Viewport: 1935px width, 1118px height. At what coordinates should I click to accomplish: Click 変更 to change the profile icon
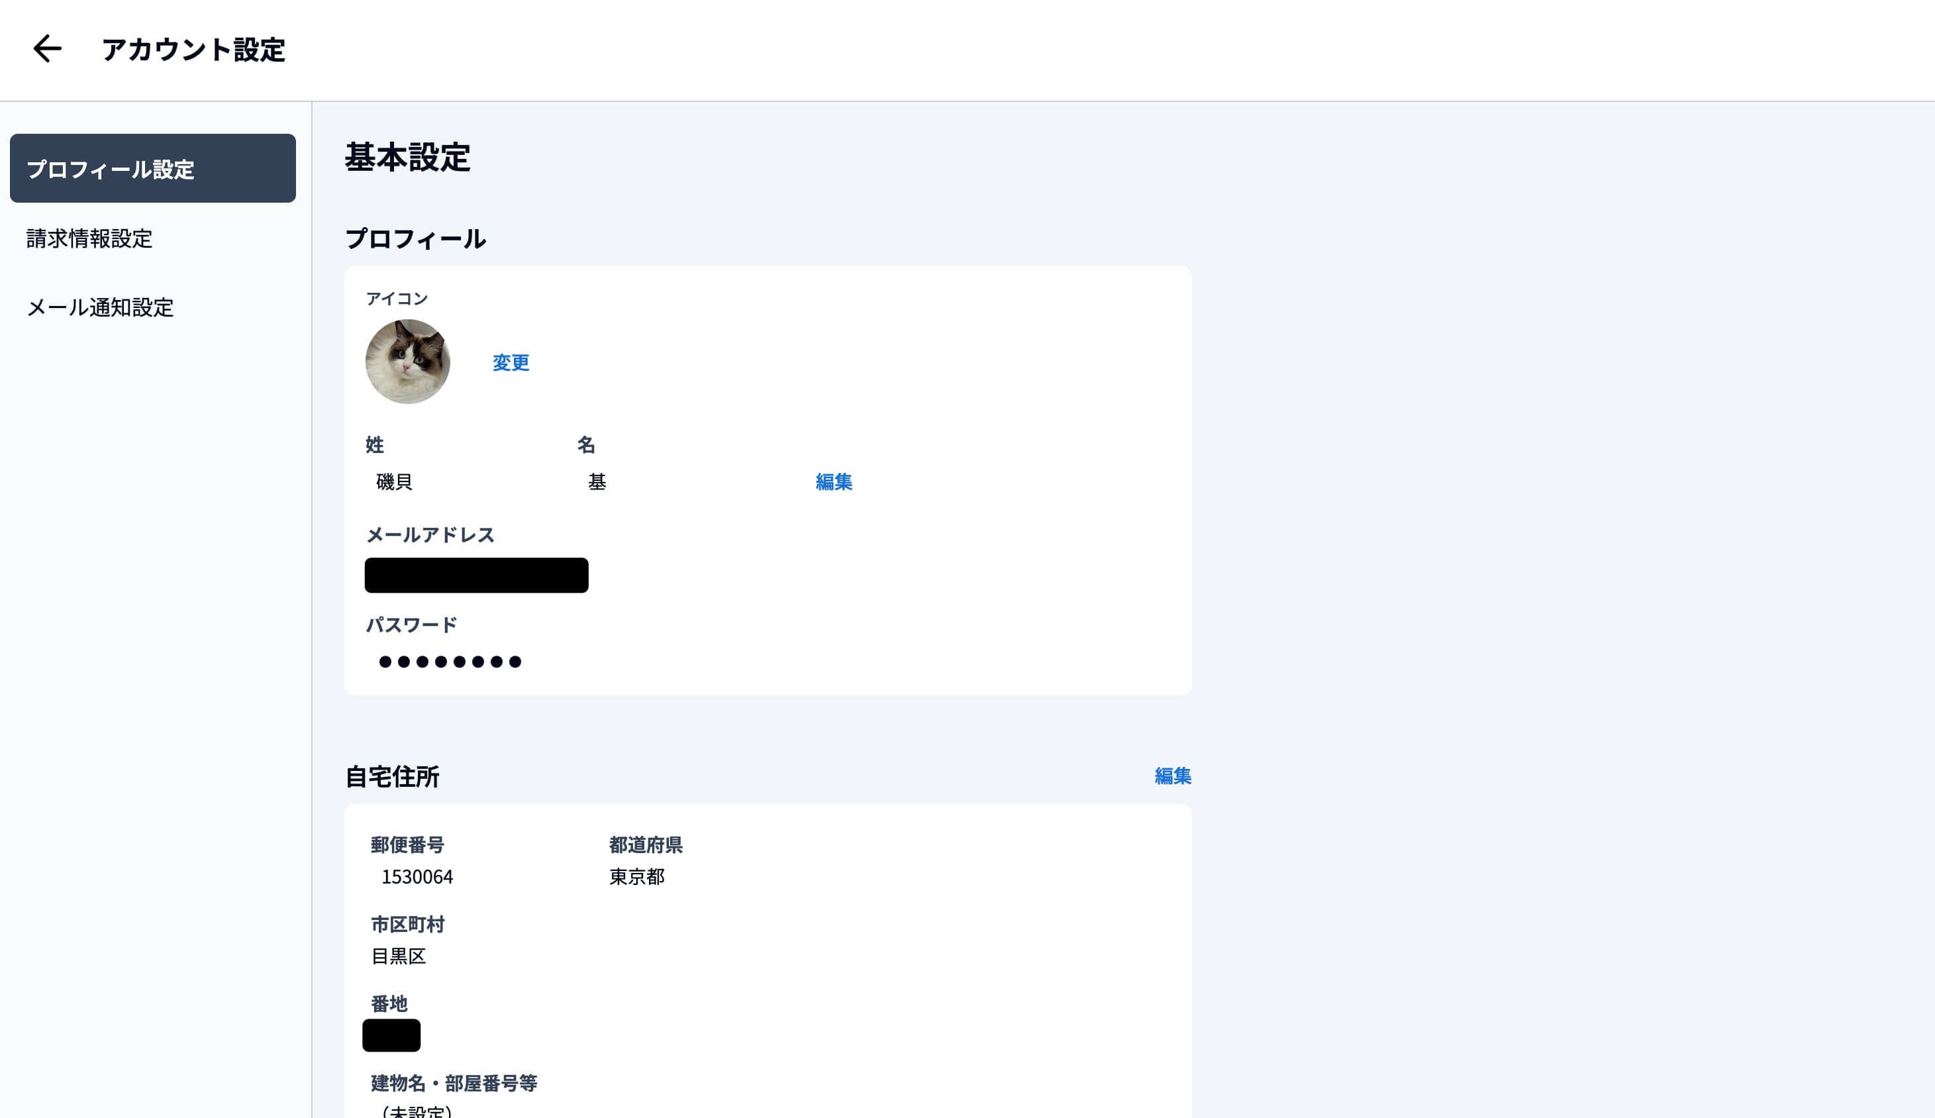[511, 362]
